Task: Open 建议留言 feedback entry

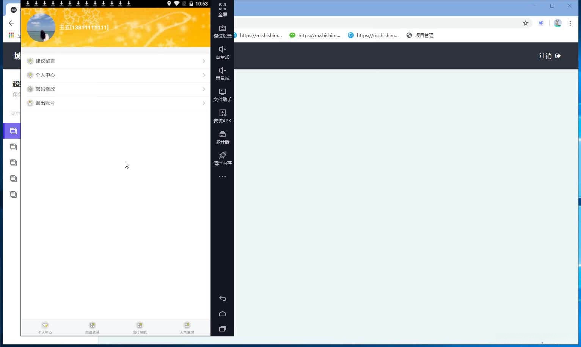Action: (x=116, y=61)
